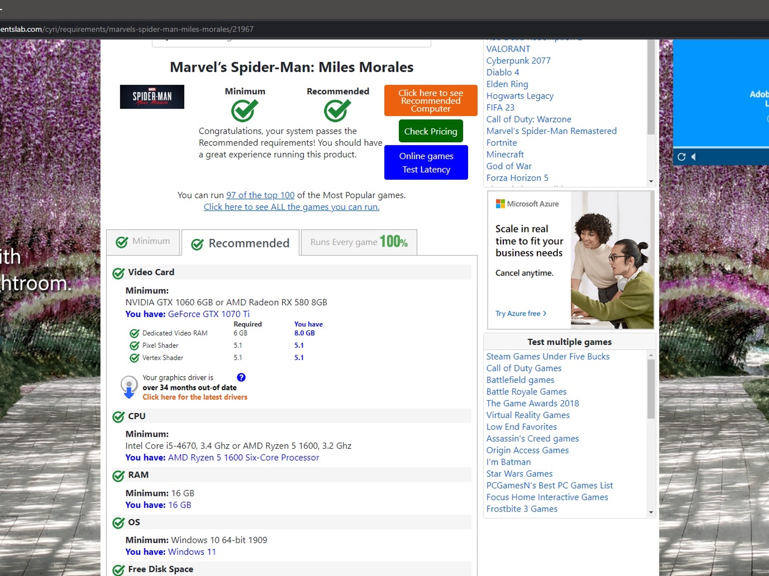Click the blue help question mark icon
Viewport: 769px width, 576px height.
click(x=241, y=377)
